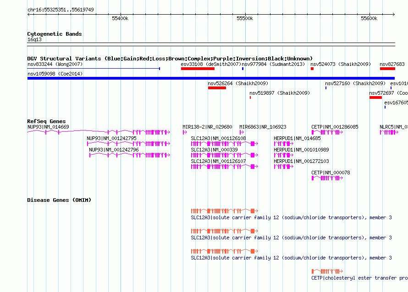The width and height of the screenshot is (408, 292).
Task: Select the HERPUD1 NM_001010989 gene model glyph
Action: (284, 155)
